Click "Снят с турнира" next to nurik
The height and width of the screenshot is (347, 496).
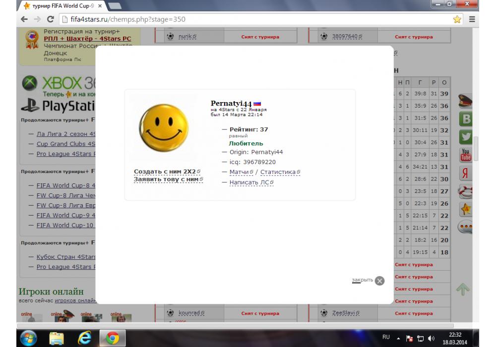point(260,37)
